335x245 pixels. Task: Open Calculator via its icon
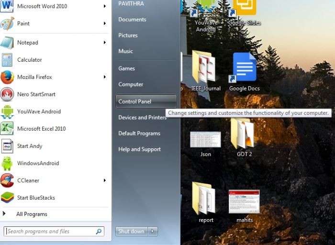pos(7,60)
